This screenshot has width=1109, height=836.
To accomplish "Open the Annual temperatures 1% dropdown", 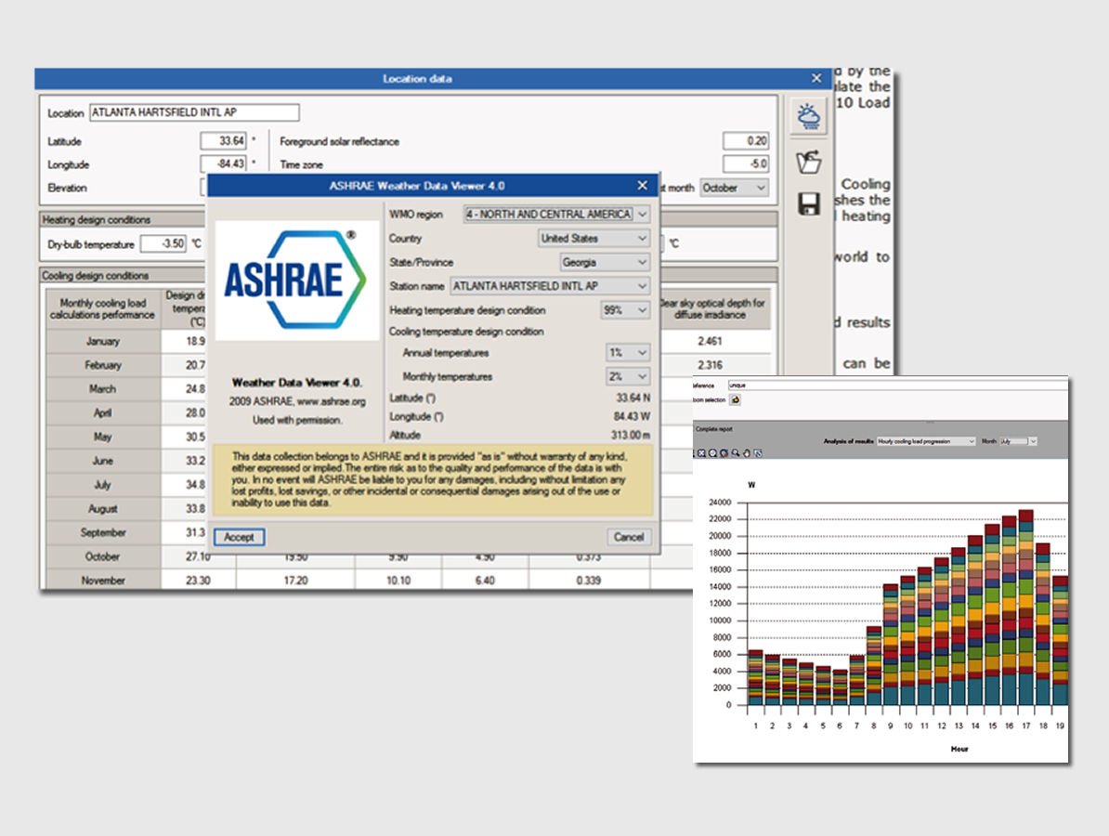I will coord(628,352).
